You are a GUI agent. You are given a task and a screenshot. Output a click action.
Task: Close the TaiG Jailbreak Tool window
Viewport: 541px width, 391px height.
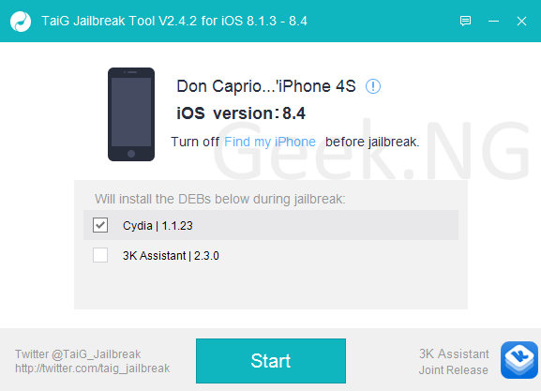pos(521,21)
